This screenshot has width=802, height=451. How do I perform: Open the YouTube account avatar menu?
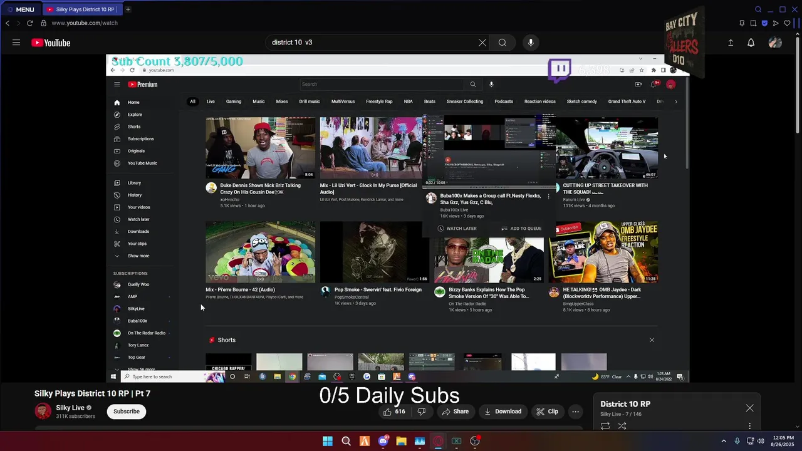pyautogui.click(x=775, y=43)
